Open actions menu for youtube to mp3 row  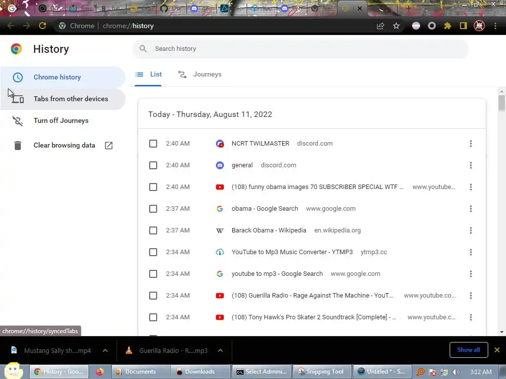tap(471, 274)
